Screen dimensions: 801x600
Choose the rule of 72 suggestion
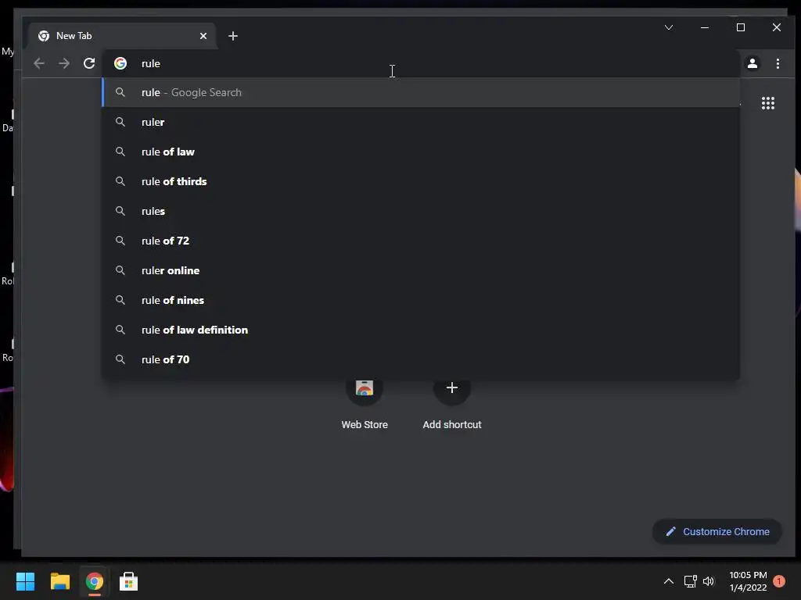pos(421,241)
